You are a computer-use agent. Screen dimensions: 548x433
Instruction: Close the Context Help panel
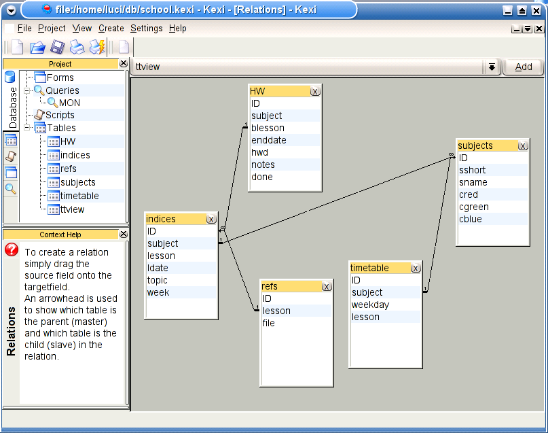coord(123,234)
